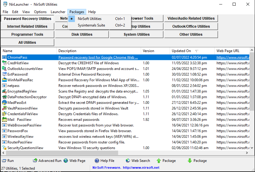Click the ExtPassword! drive icon
This screenshot has width=255, height=172.
(x=4, y=74)
